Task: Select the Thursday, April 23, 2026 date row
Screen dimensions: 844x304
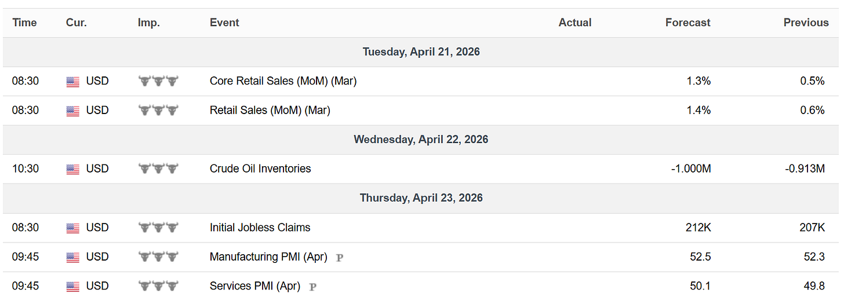Action: (x=421, y=197)
